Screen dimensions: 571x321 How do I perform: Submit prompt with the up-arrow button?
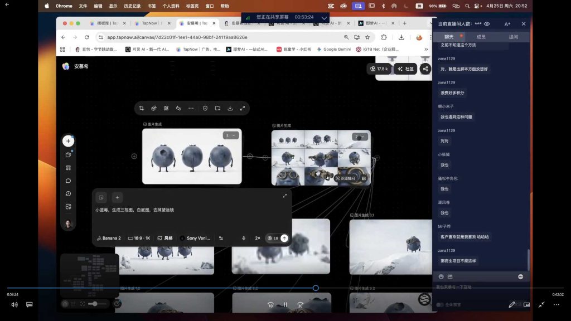pos(284,238)
